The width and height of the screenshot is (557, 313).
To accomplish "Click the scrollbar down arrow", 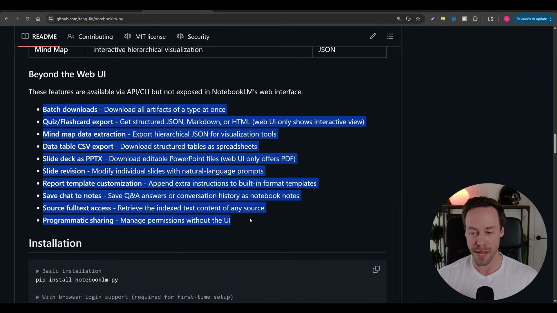I will tap(555, 301).
